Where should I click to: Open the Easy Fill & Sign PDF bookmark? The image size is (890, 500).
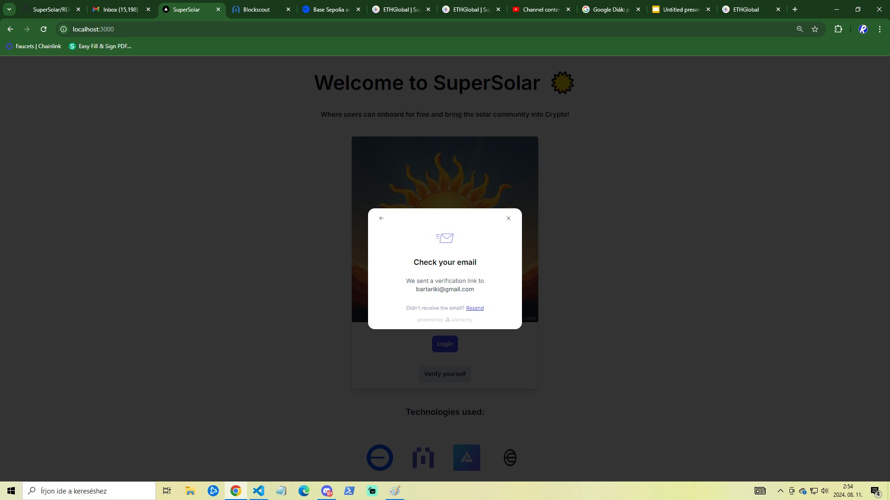click(100, 46)
